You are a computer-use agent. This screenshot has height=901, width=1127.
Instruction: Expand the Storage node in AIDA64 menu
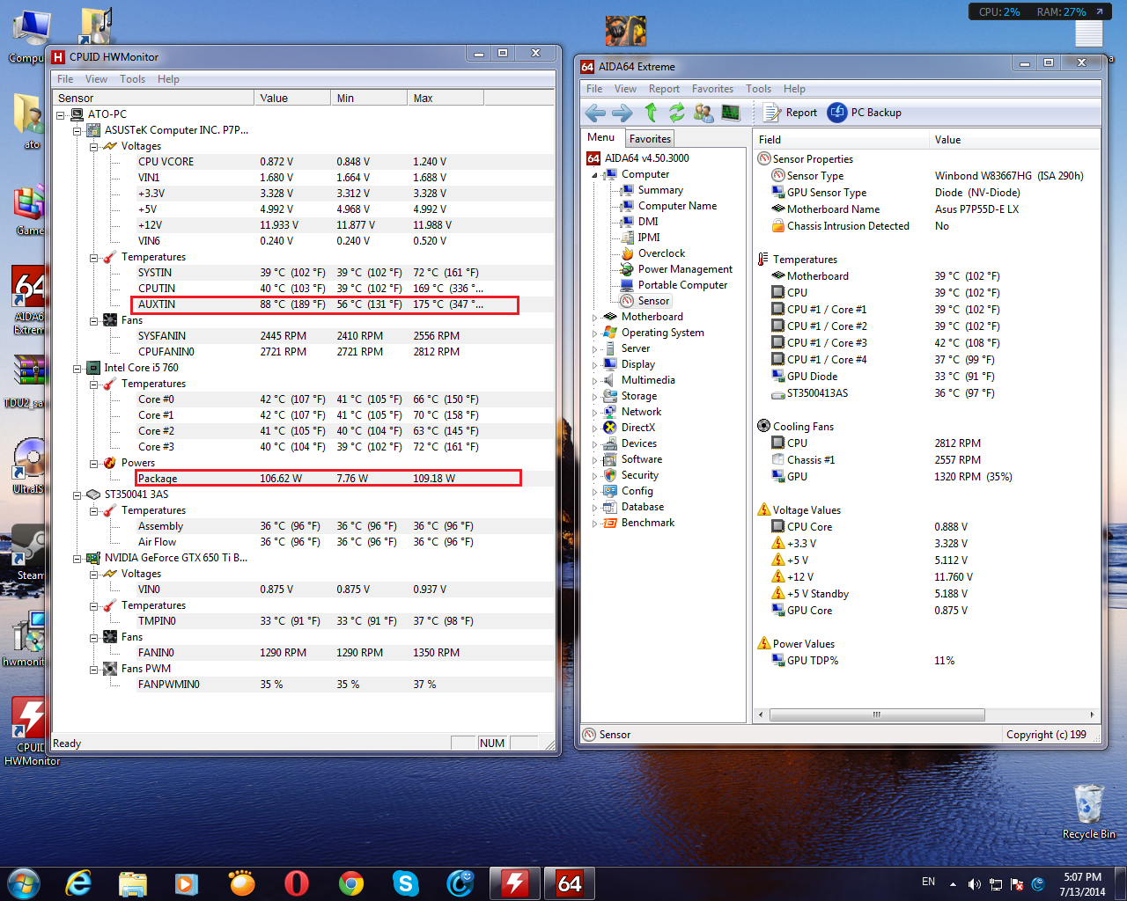pyautogui.click(x=595, y=397)
